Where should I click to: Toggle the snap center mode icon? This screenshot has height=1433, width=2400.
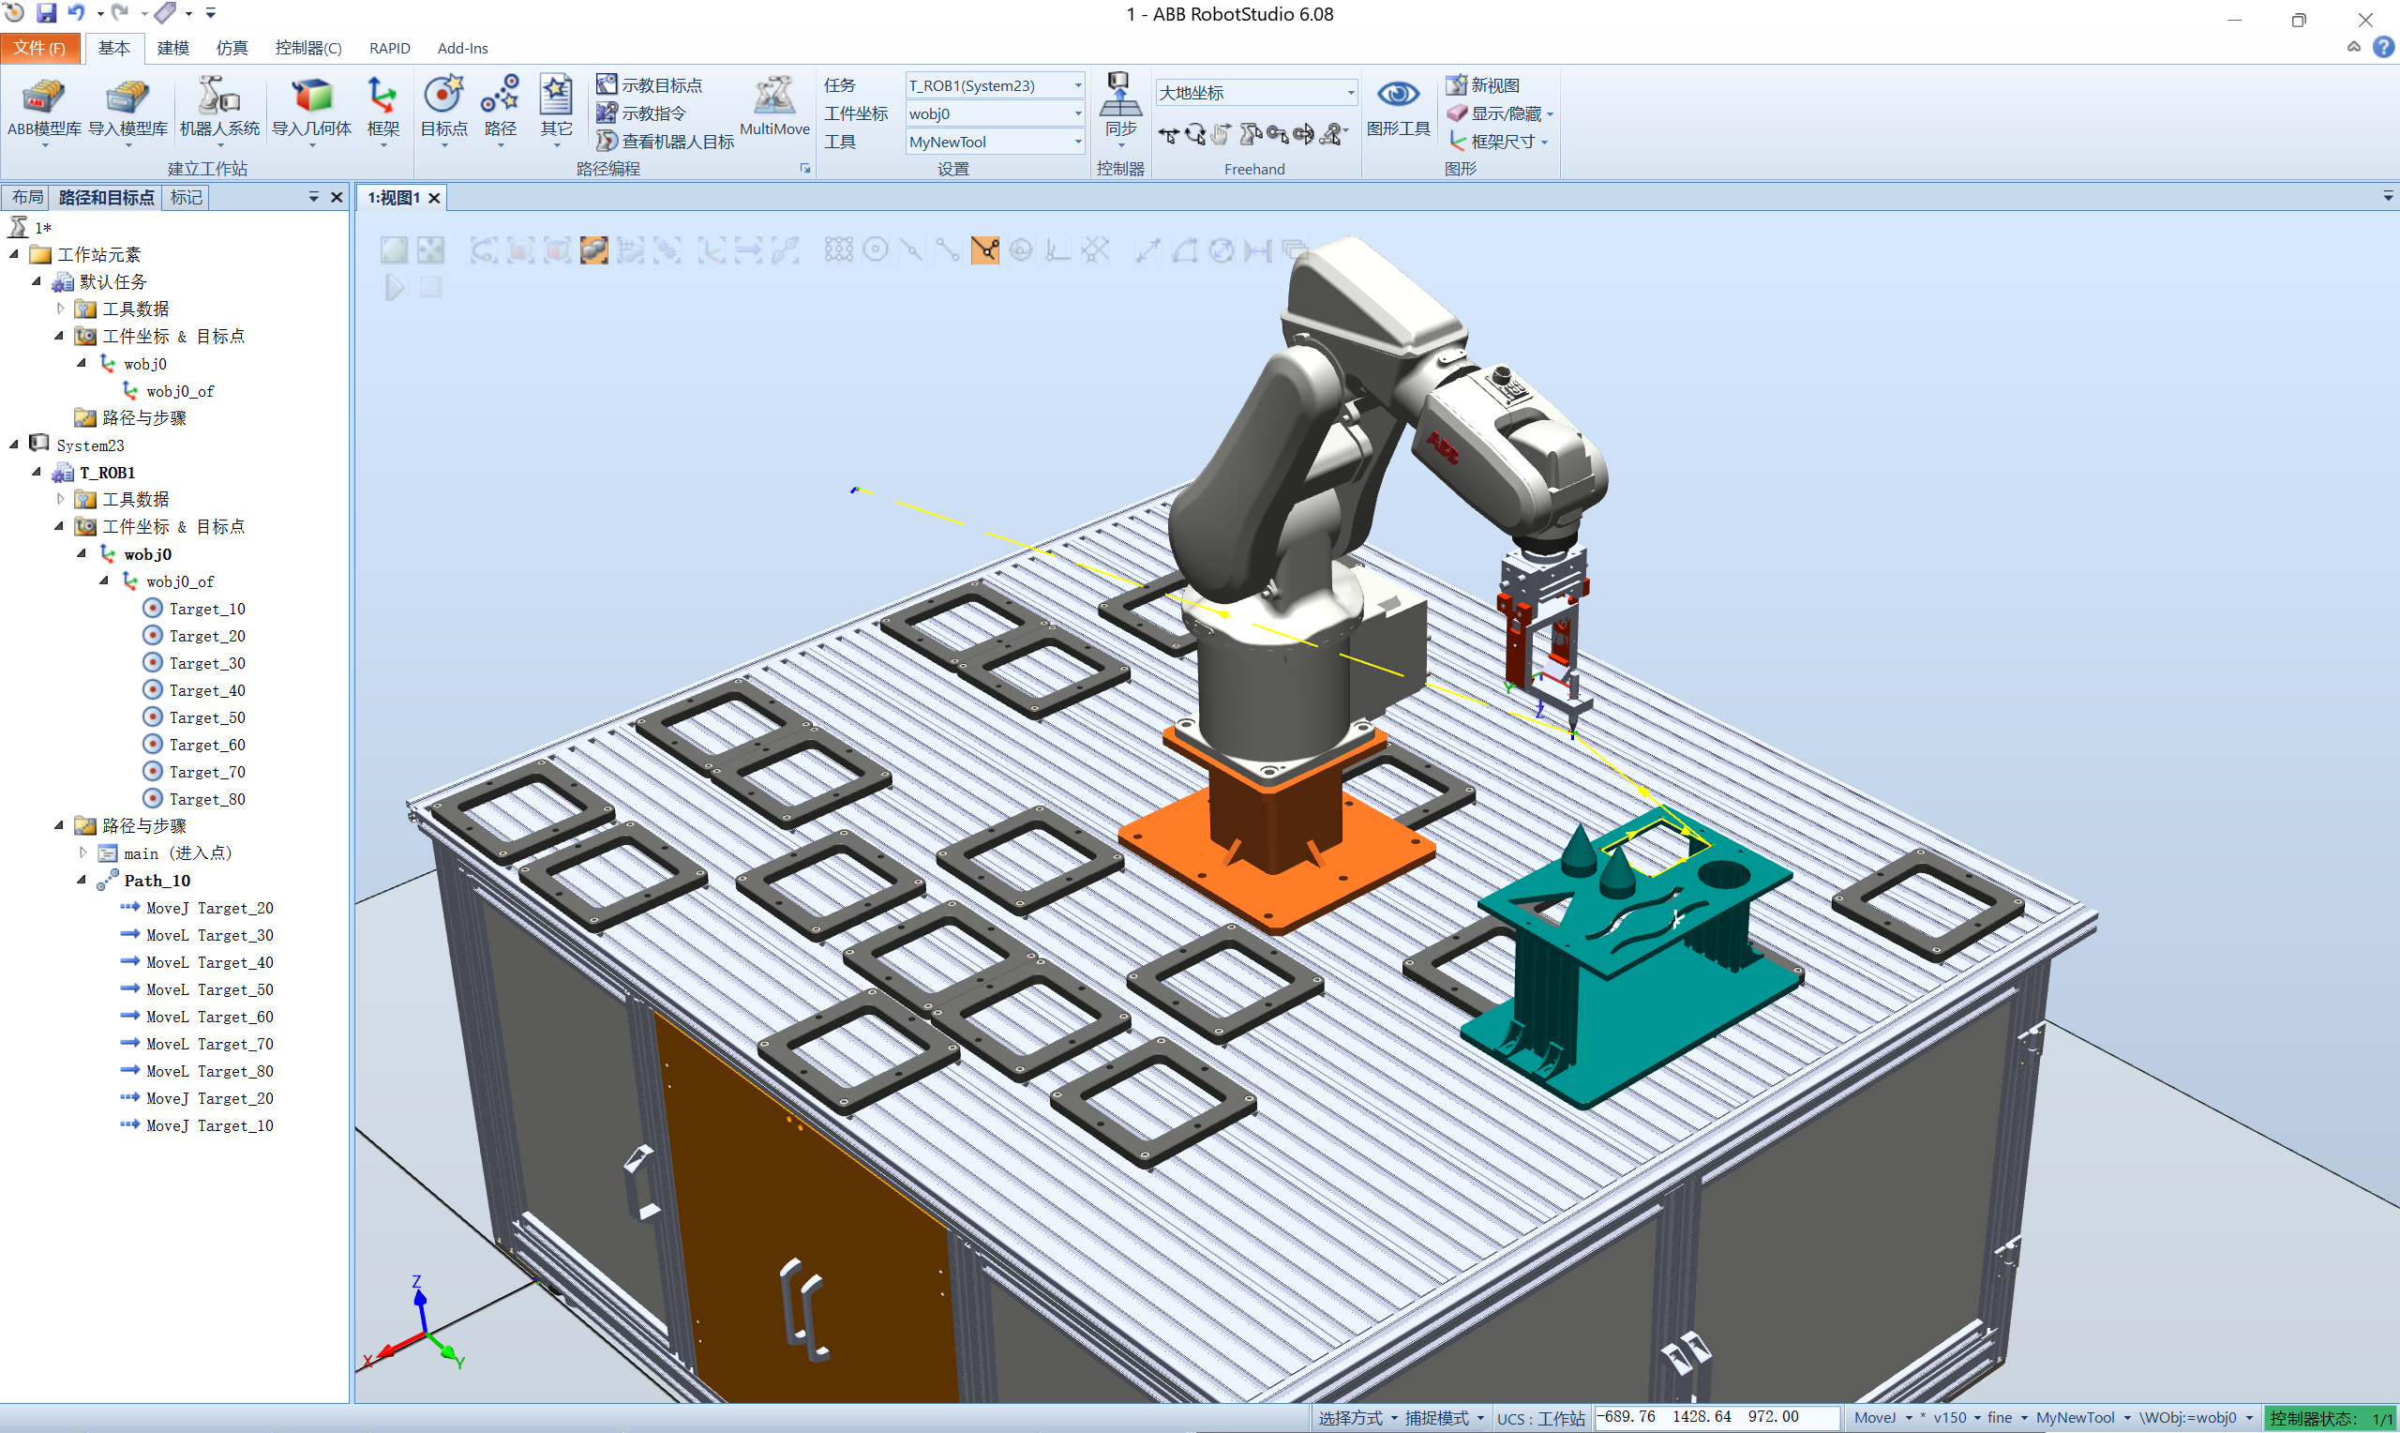876,251
